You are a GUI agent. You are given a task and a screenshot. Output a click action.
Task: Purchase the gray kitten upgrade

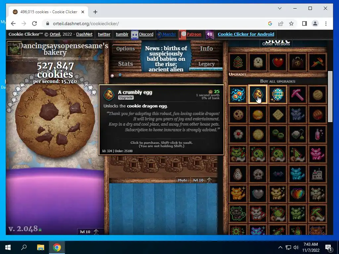(298, 114)
